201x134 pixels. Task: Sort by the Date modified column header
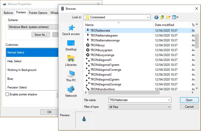coord(172,25)
